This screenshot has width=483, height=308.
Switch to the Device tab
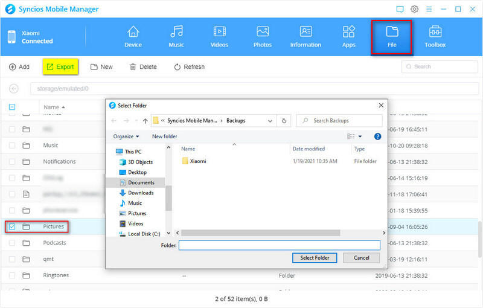point(133,36)
